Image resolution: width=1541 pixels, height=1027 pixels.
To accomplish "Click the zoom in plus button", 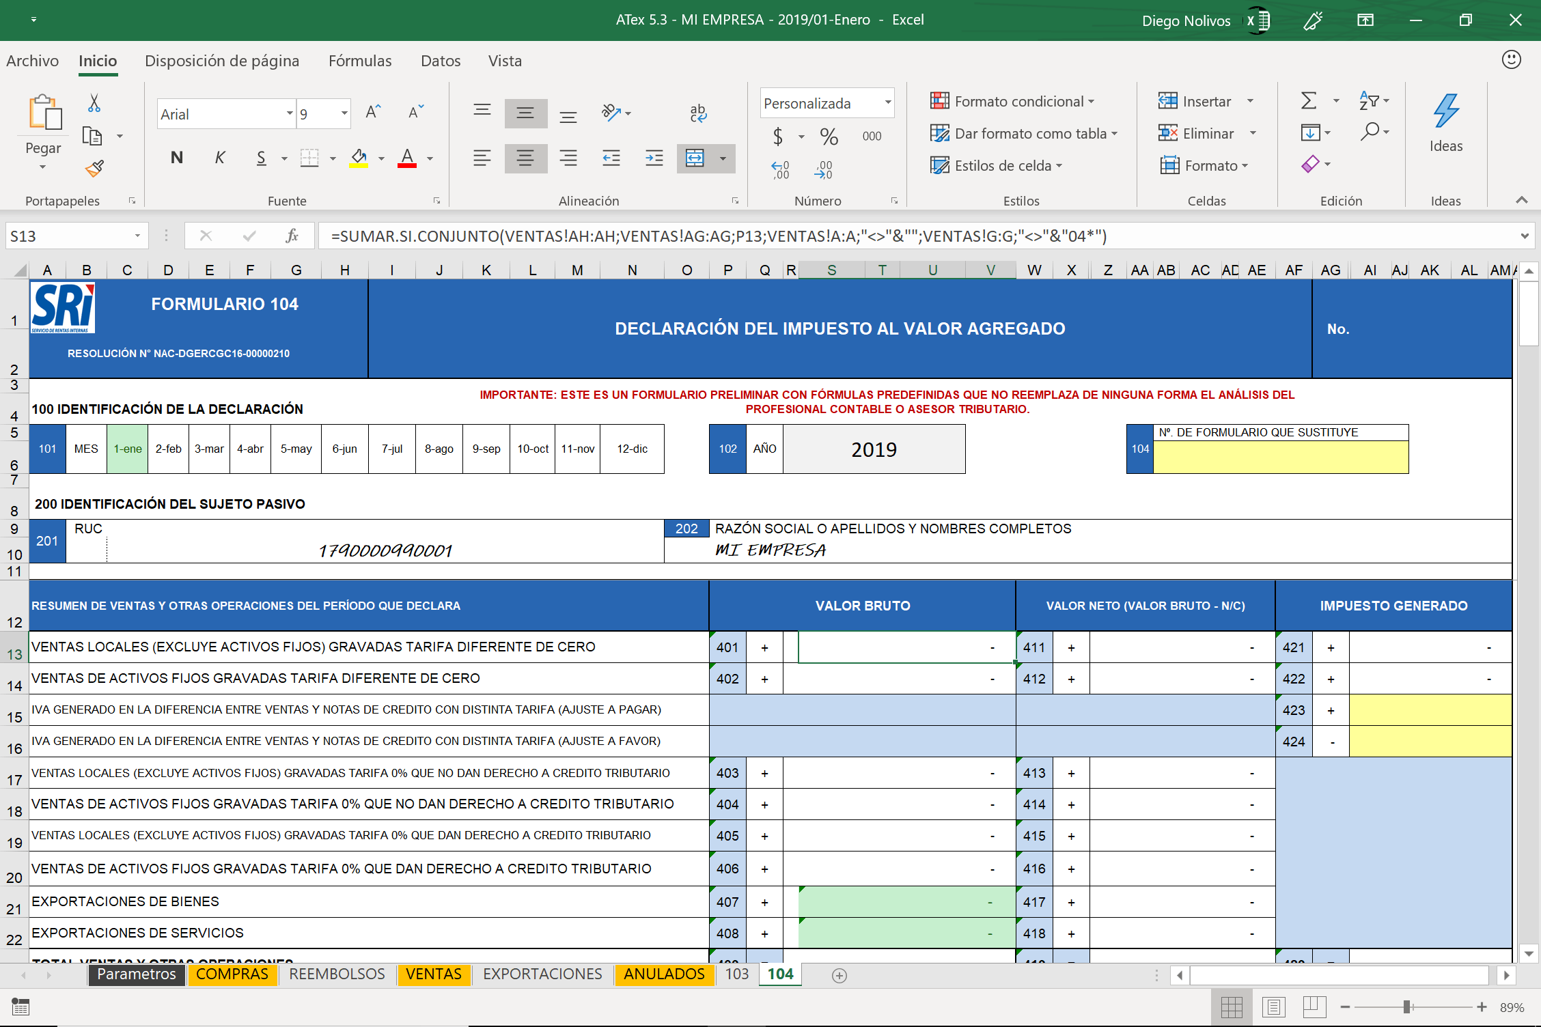I will (1482, 1007).
